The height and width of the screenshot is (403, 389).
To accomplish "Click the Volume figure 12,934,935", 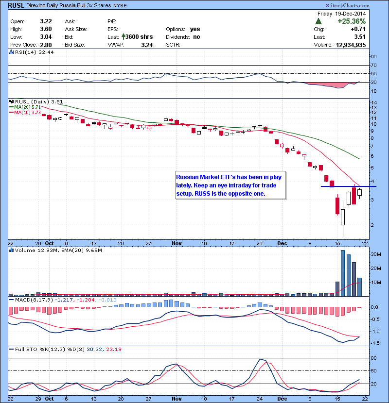I will [351, 45].
